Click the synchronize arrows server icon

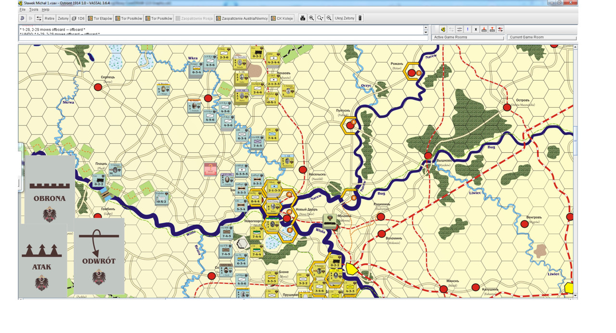[x=459, y=29]
